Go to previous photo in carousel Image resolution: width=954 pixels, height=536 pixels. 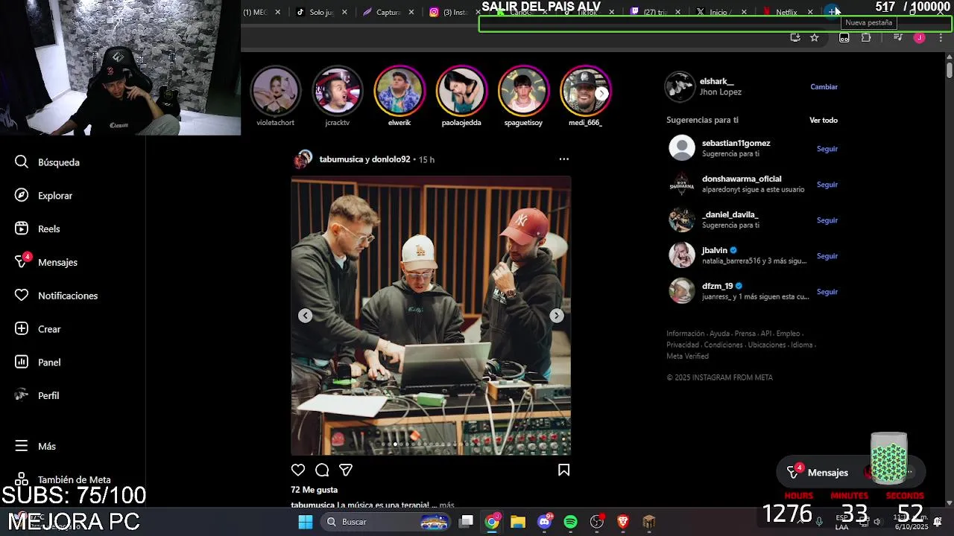click(x=306, y=316)
